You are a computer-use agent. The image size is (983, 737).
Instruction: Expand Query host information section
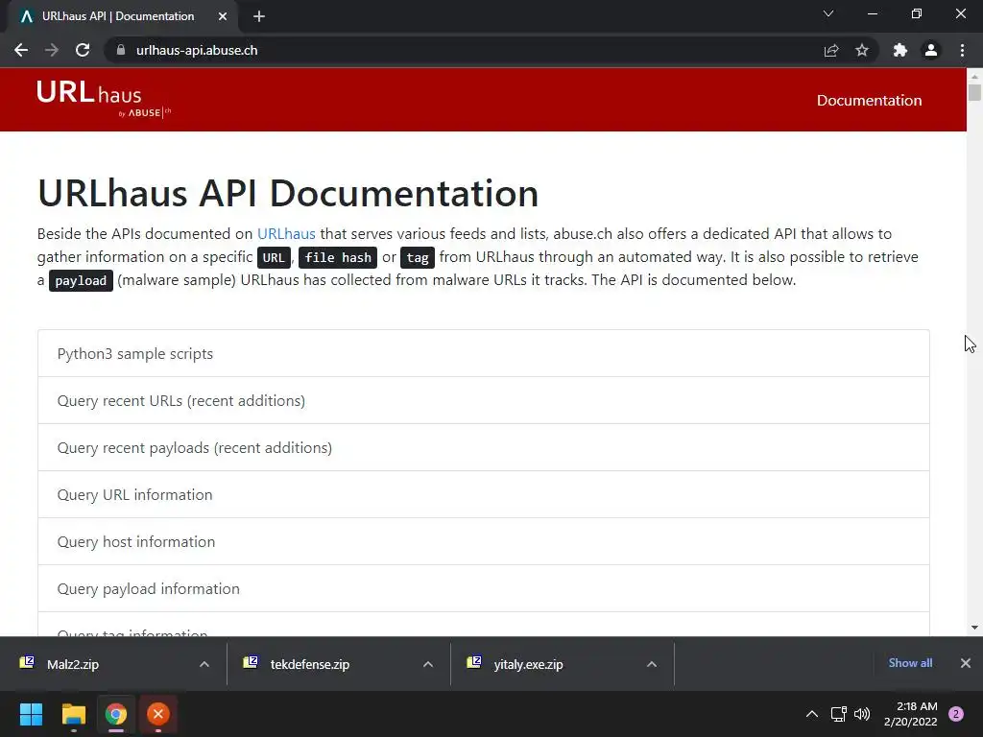[484, 541]
